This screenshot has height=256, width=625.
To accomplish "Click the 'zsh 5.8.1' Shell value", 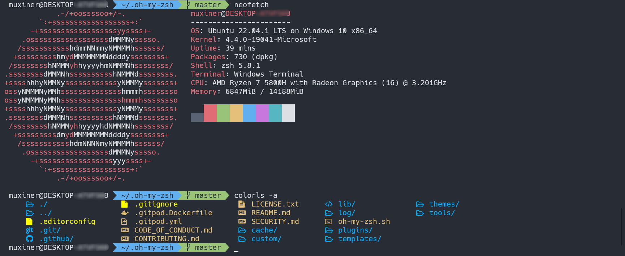I will (241, 65).
